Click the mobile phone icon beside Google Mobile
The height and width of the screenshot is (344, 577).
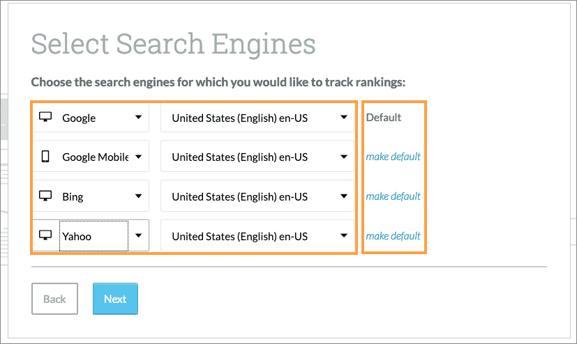[45, 157]
